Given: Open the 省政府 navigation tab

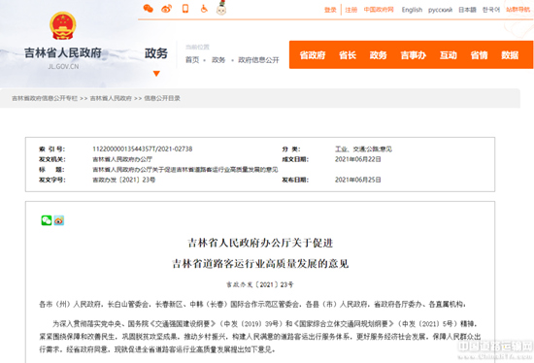Looking at the screenshot, I should point(313,55).
